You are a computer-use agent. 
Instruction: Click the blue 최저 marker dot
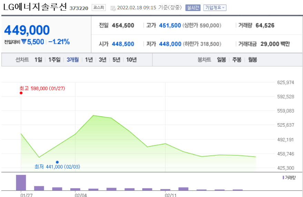pos(57,162)
